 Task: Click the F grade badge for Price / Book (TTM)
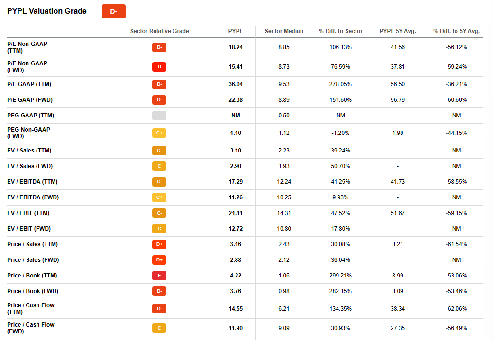[x=159, y=276]
